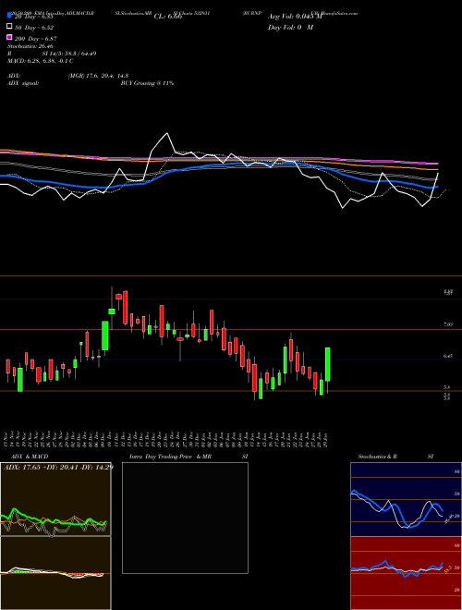The width and height of the screenshot is (462, 610).
Task: Select the '(MGR) 17.6, 20.4, 14.3' ADX values
Action: click(98, 76)
